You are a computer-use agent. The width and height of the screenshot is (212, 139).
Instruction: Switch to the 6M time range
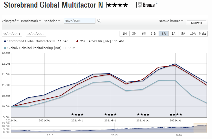tap(144, 34)
